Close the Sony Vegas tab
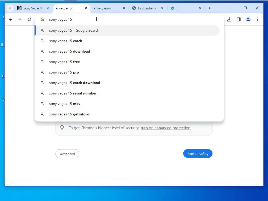Viewport: 268px width, 201px height. [x=48, y=8]
